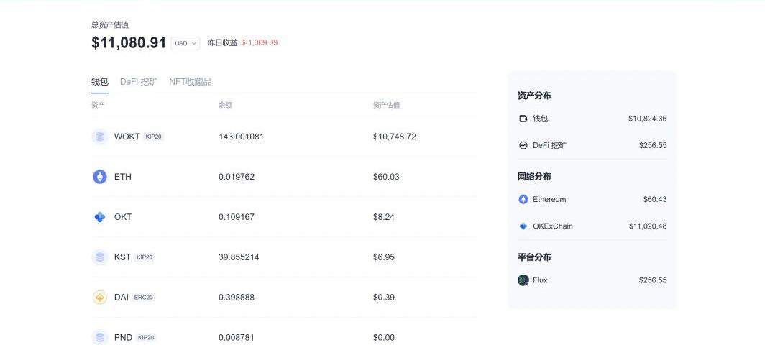Click the OKT token icon

(x=99, y=217)
